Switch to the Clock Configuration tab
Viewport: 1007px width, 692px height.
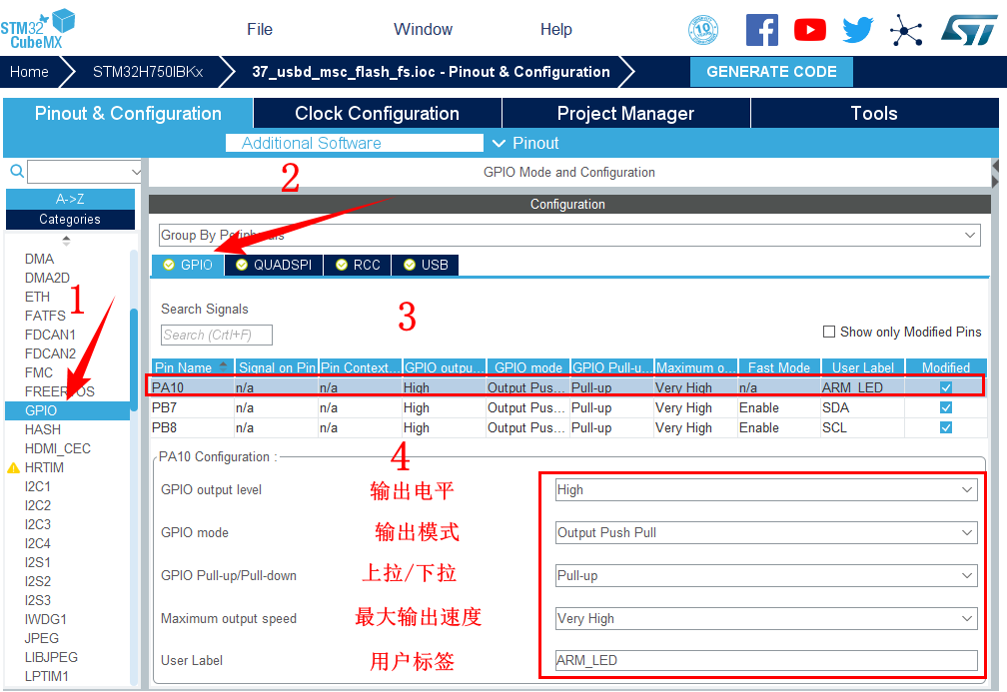377,113
